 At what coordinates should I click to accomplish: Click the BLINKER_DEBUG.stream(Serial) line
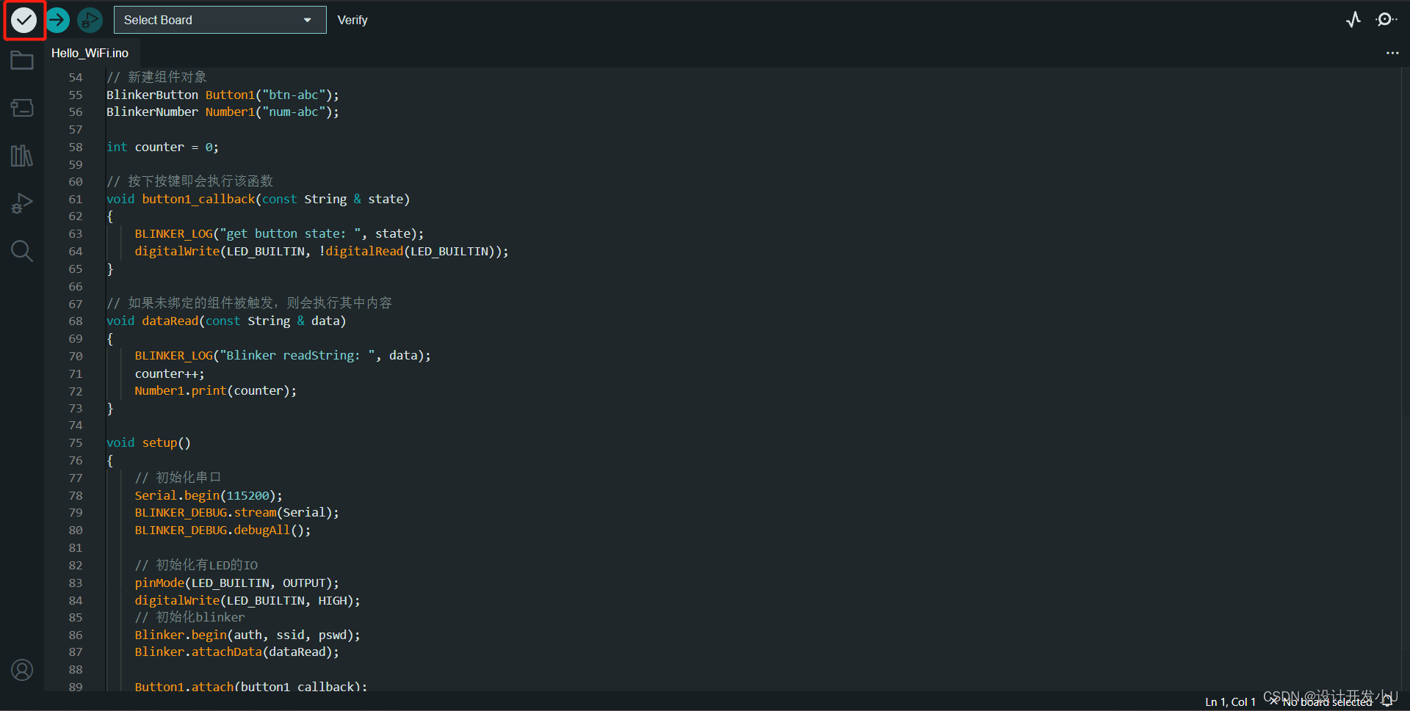point(236,512)
